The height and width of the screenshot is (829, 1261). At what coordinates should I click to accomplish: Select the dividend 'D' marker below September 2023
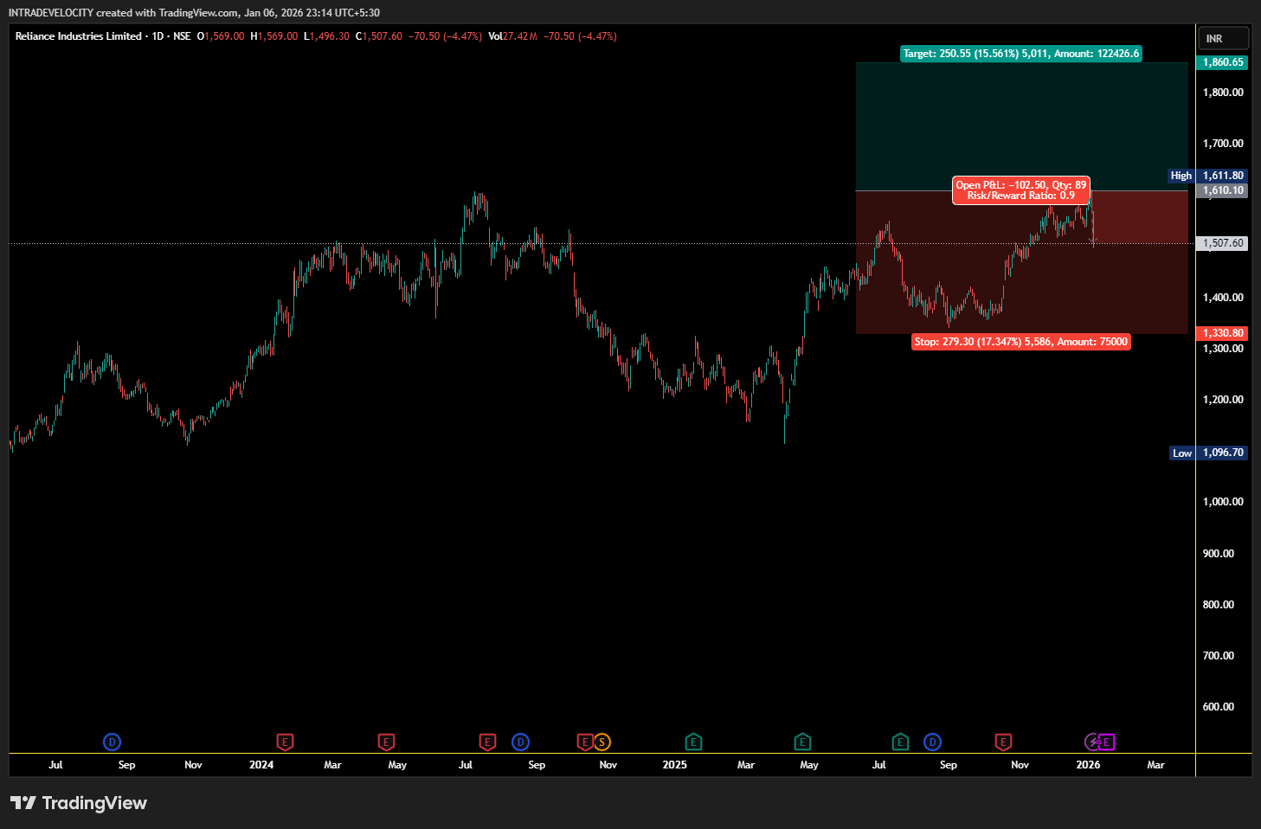pos(112,742)
